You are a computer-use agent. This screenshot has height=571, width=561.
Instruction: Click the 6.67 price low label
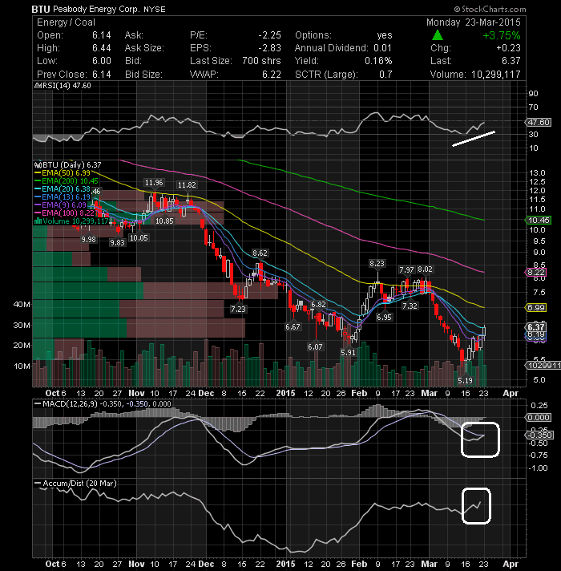click(293, 326)
